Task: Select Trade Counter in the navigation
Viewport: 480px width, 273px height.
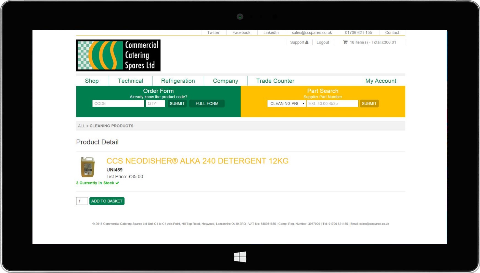Action: click(275, 81)
